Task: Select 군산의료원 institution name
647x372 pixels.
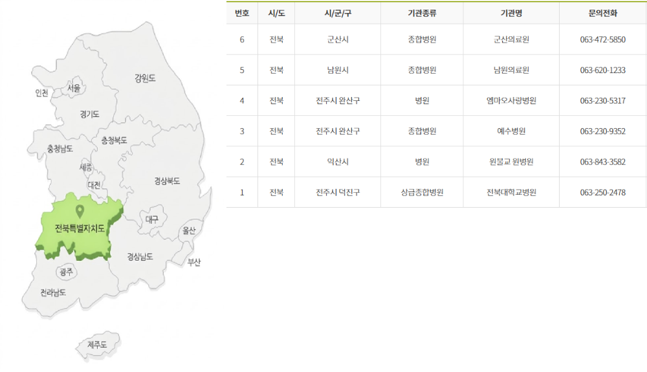Action: (x=511, y=39)
